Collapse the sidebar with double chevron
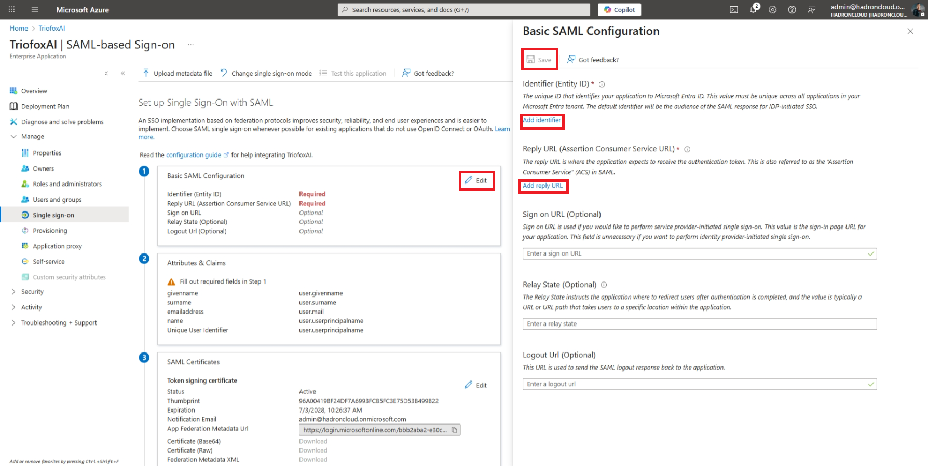Screen dimensions: 928x466 click(x=123, y=73)
